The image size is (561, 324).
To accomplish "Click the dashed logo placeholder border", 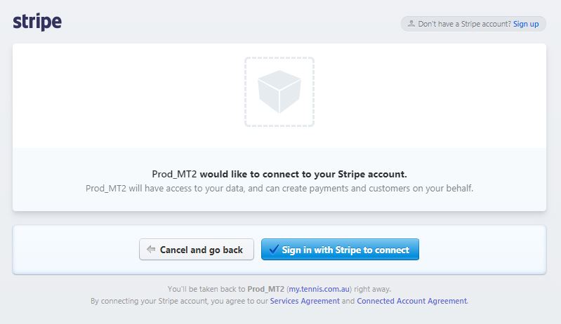I will [279, 58].
